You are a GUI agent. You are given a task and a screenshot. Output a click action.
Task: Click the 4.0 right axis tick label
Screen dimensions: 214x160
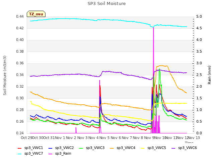(x=199, y=40)
